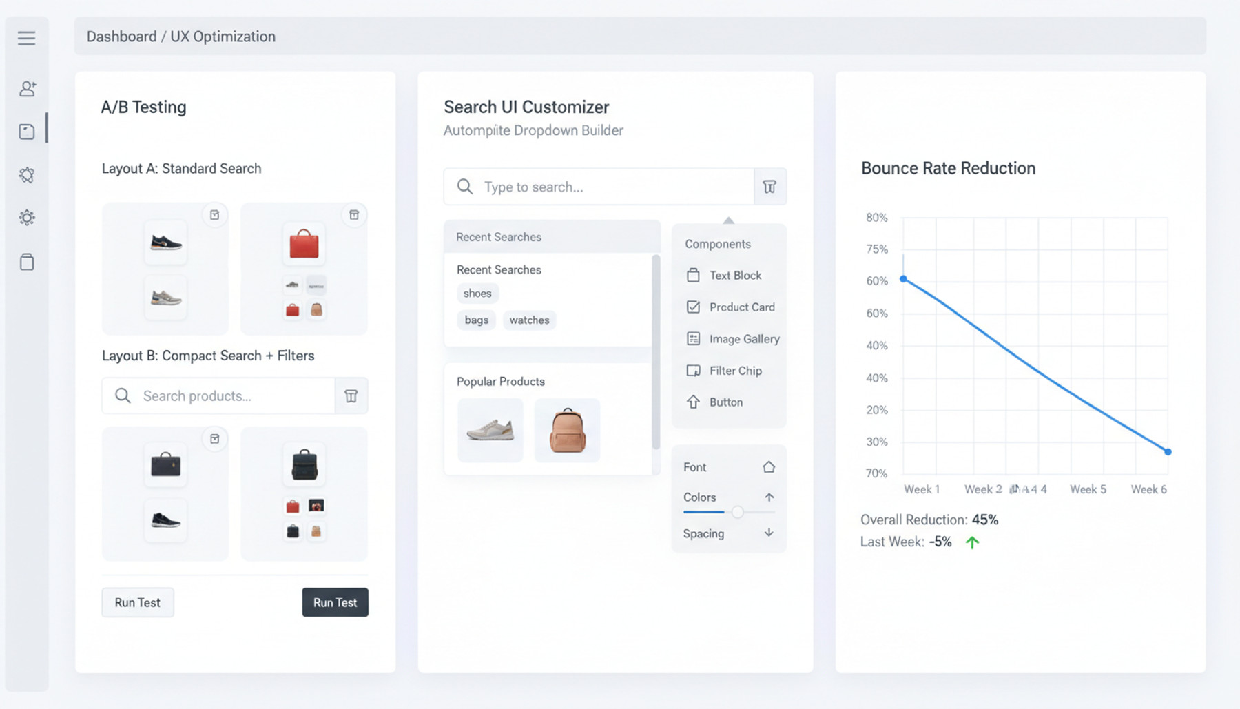Click the Colors slider handle
This screenshot has height=709, width=1240.
[x=737, y=512]
